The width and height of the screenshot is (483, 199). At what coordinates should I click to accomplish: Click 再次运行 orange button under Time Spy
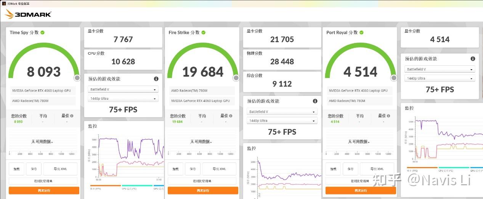(44, 190)
